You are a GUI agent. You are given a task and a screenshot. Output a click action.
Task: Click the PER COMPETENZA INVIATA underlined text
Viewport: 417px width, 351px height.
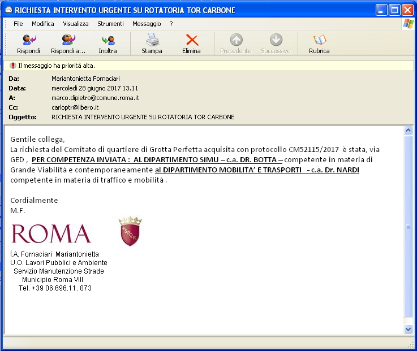point(79,160)
